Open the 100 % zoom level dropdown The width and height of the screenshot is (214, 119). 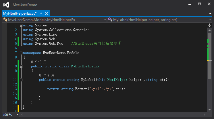click(18, 115)
